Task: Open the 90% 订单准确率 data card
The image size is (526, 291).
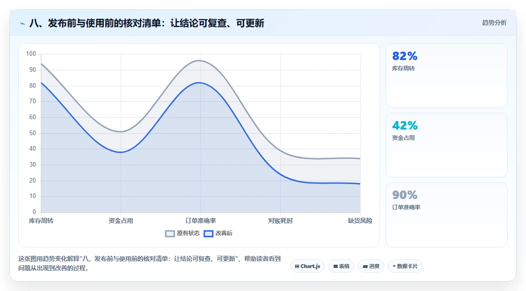Action: tap(447, 214)
